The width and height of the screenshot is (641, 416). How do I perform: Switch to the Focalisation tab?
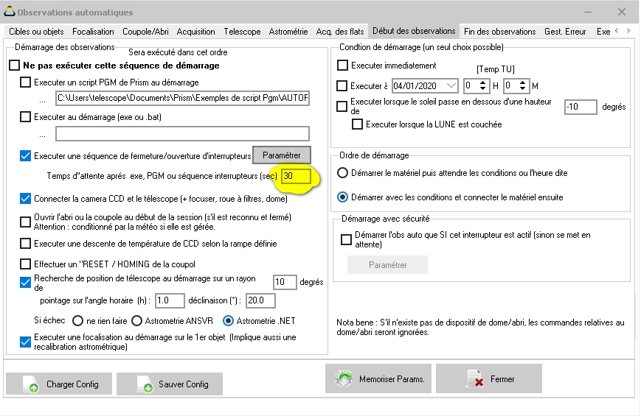point(93,32)
